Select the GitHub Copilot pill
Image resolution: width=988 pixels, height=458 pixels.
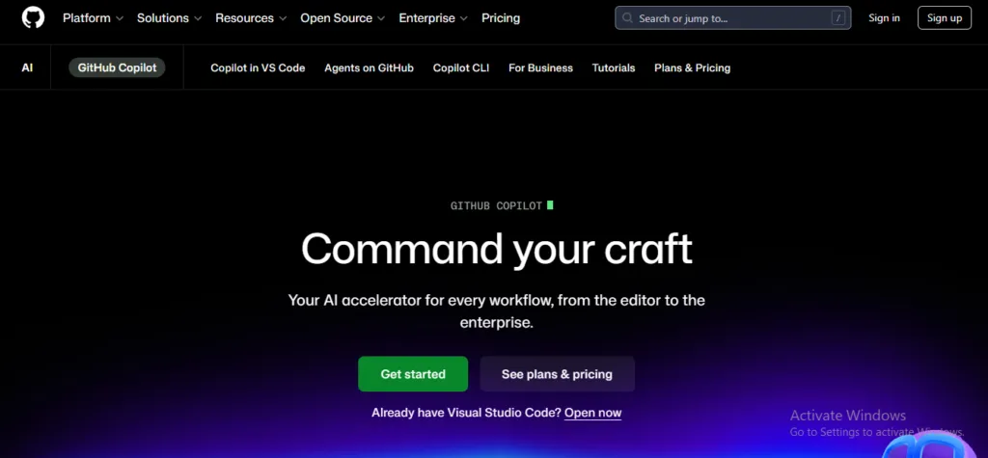click(117, 67)
